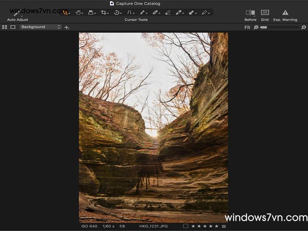Open the Loupe tool dropdown arrow
The height and width of the screenshot is (231, 308).
(x=95, y=13)
